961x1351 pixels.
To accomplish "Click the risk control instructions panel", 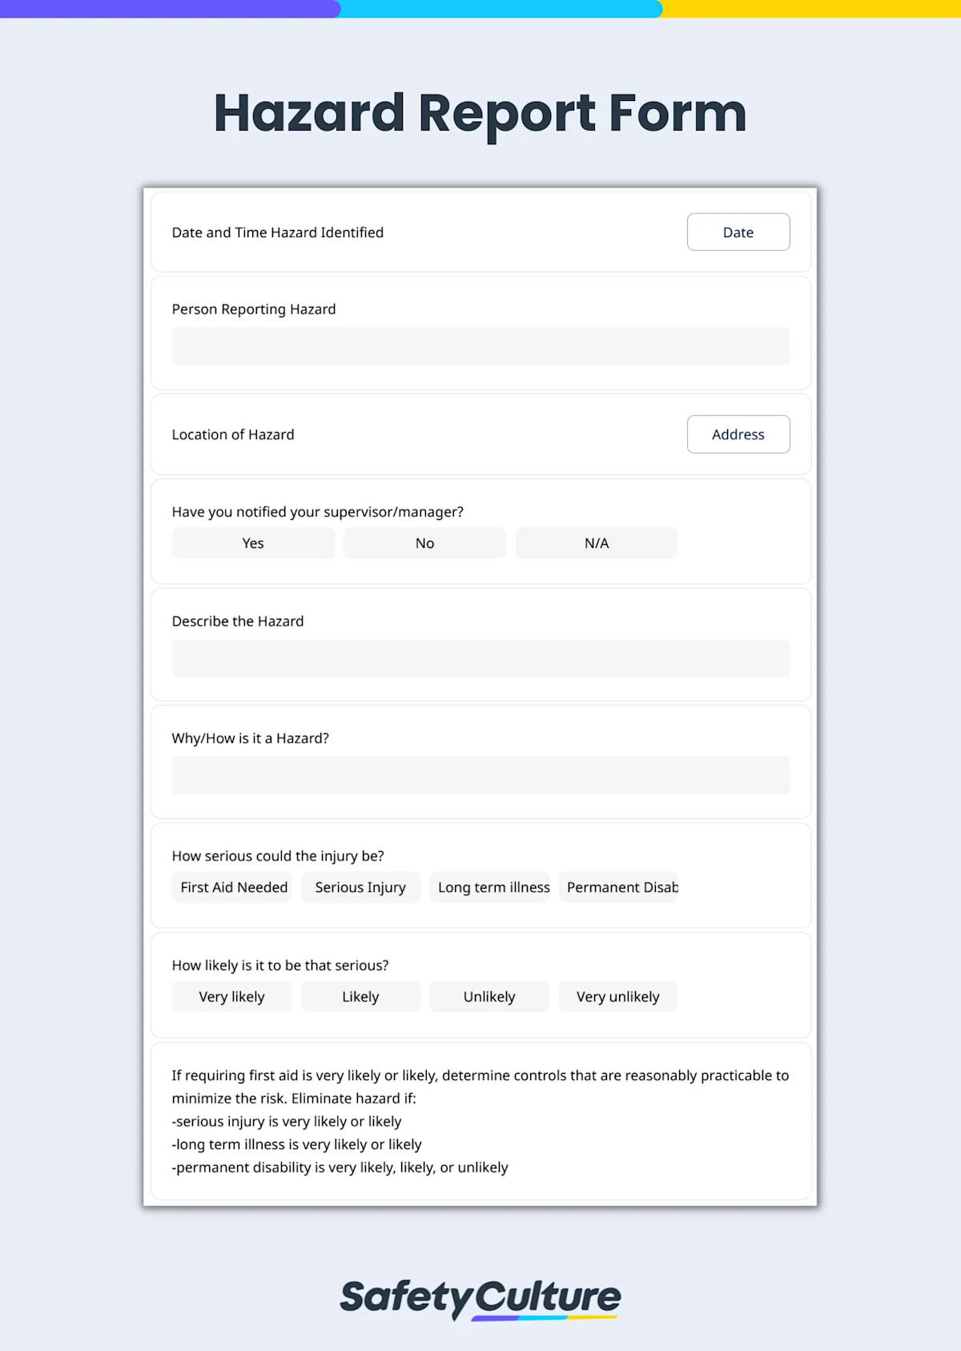I will point(480,1120).
